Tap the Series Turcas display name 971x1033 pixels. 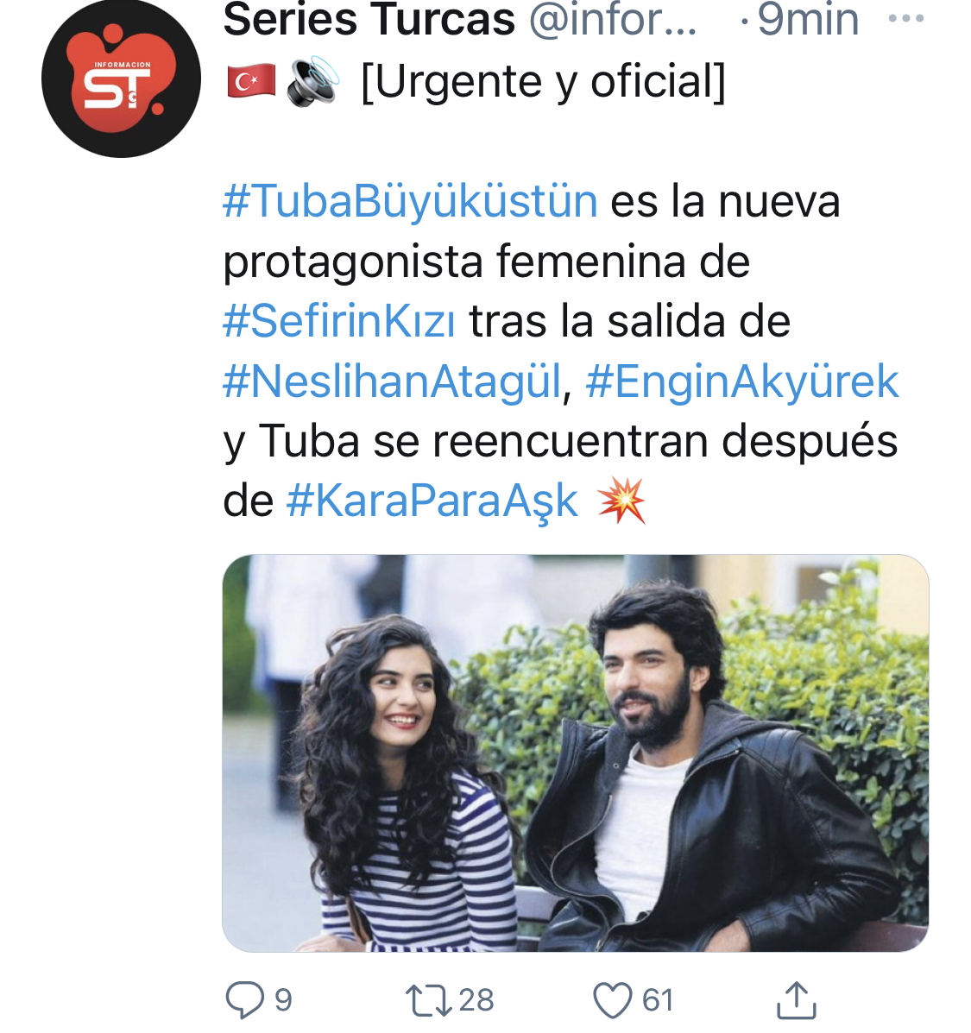tap(369, 20)
